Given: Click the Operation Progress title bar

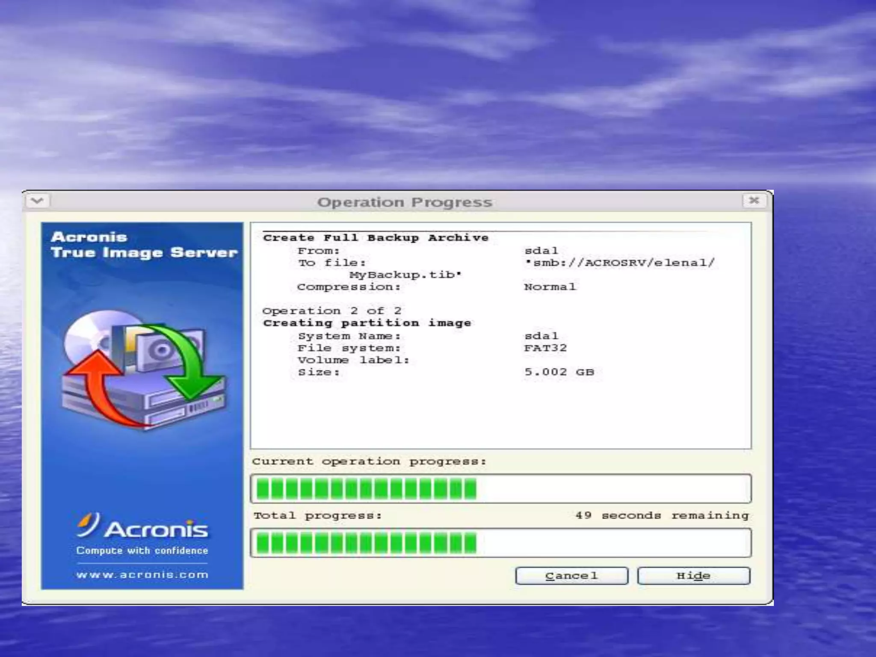Looking at the screenshot, I should coord(404,202).
